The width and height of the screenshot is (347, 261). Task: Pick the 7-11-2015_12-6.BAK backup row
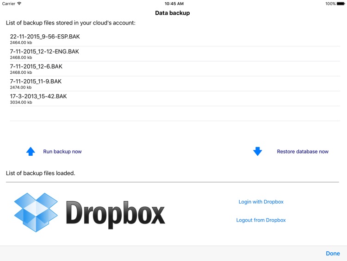coord(175,69)
